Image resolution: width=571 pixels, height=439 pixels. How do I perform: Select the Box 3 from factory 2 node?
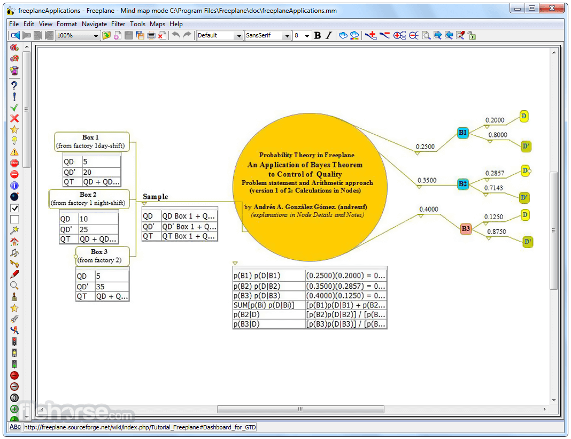tap(102, 256)
